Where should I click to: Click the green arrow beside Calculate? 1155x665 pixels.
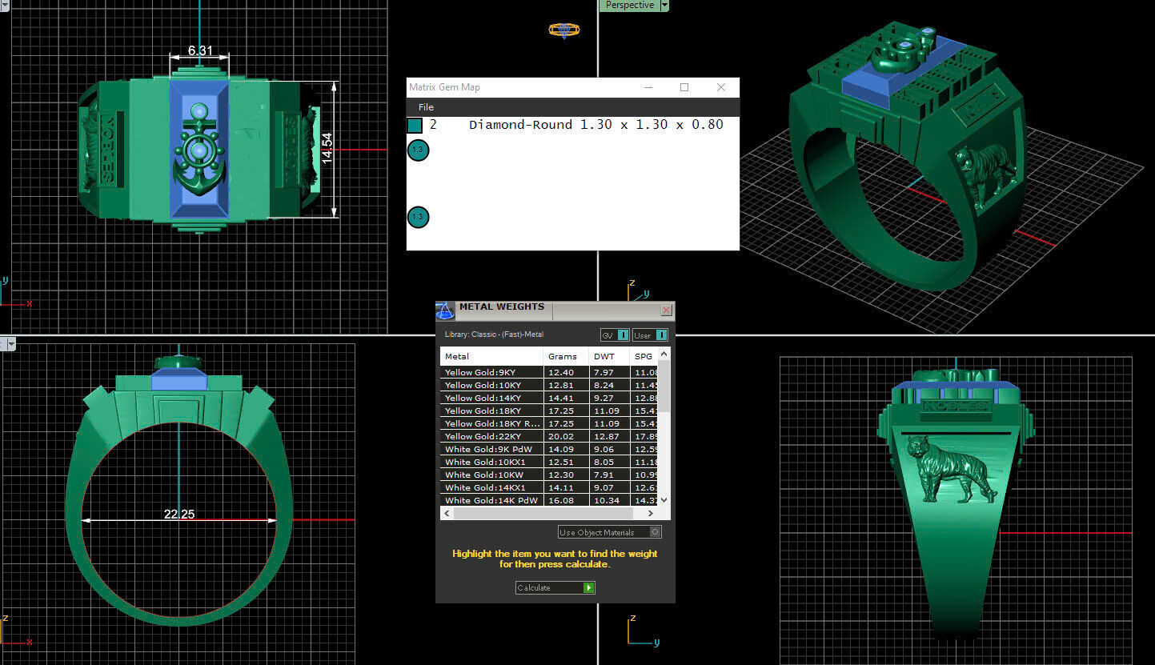click(589, 587)
